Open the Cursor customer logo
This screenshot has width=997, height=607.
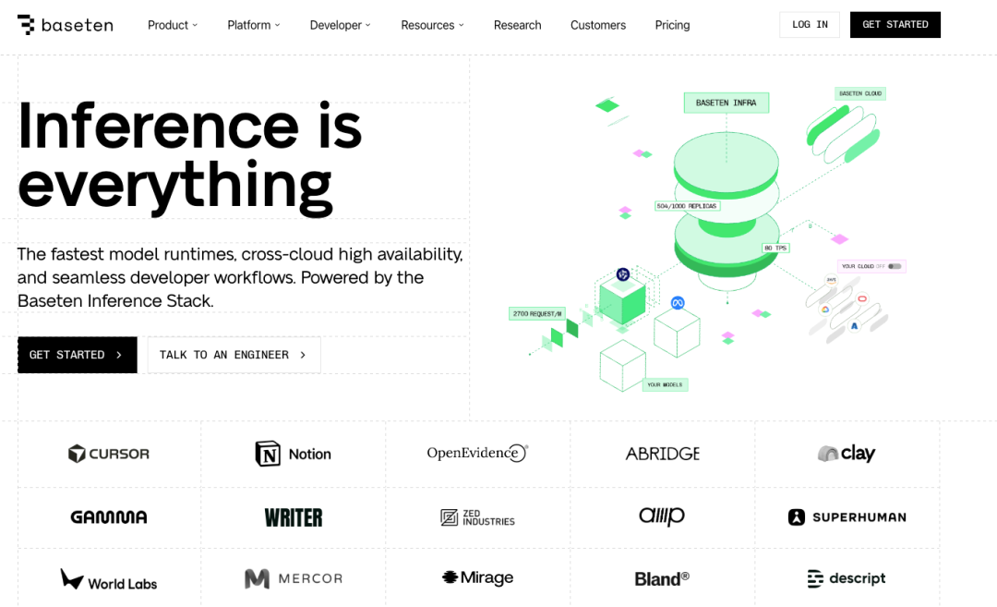coord(109,454)
